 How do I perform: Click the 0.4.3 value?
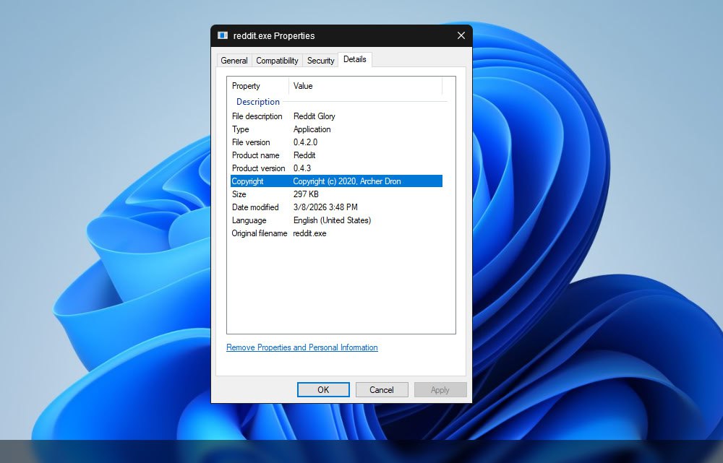coord(302,168)
